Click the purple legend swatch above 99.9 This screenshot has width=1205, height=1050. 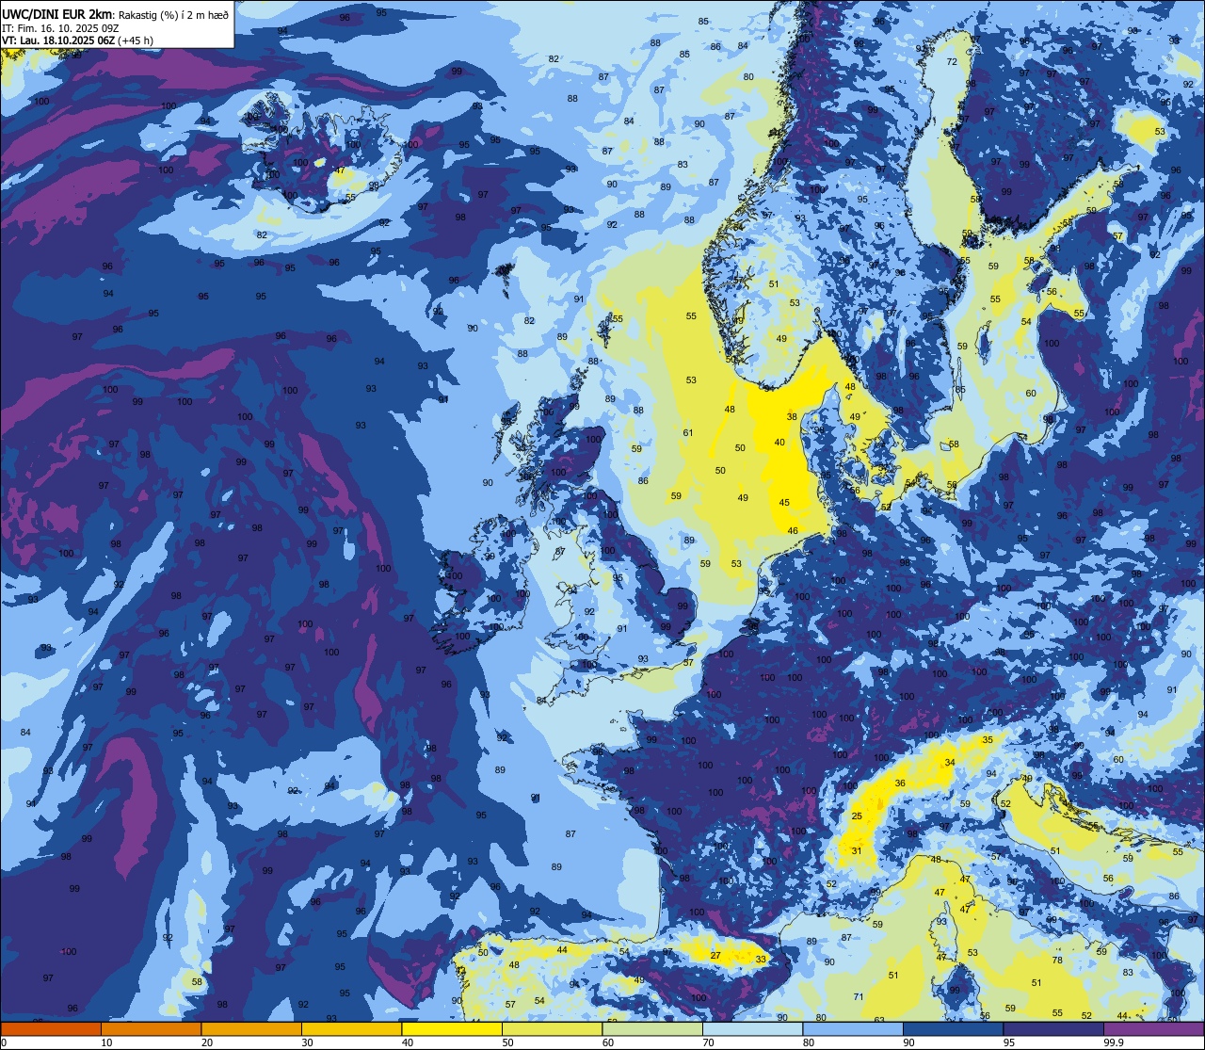point(1153,1029)
